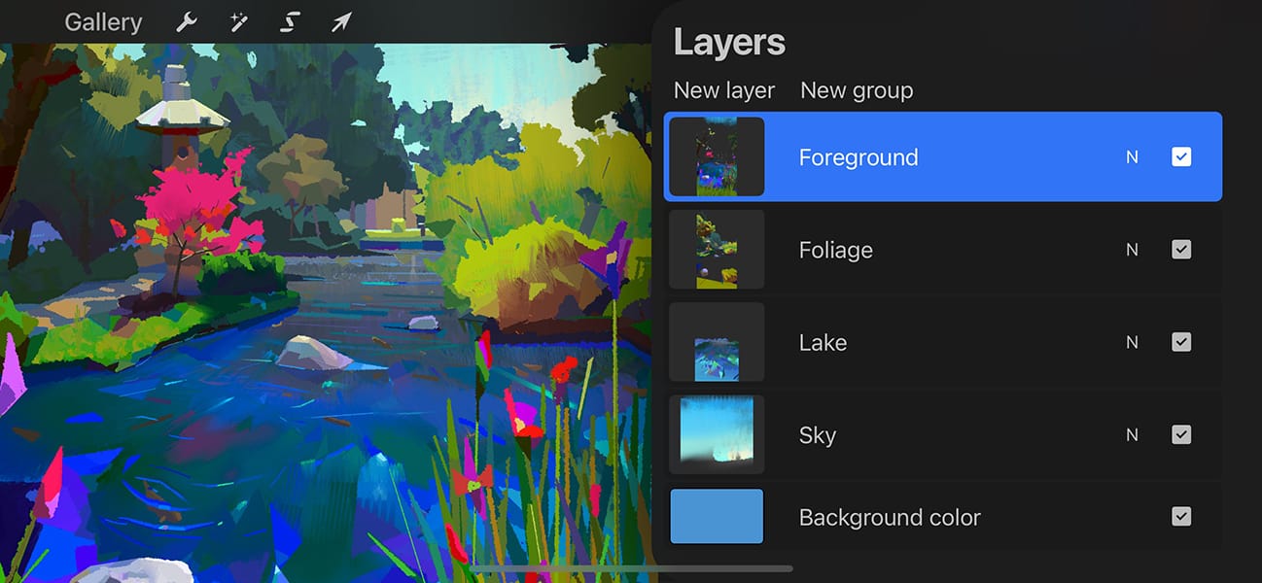The height and width of the screenshot is (583, 1262).
Task: Click the Layers panel title
Action: [x=729, y=43]
